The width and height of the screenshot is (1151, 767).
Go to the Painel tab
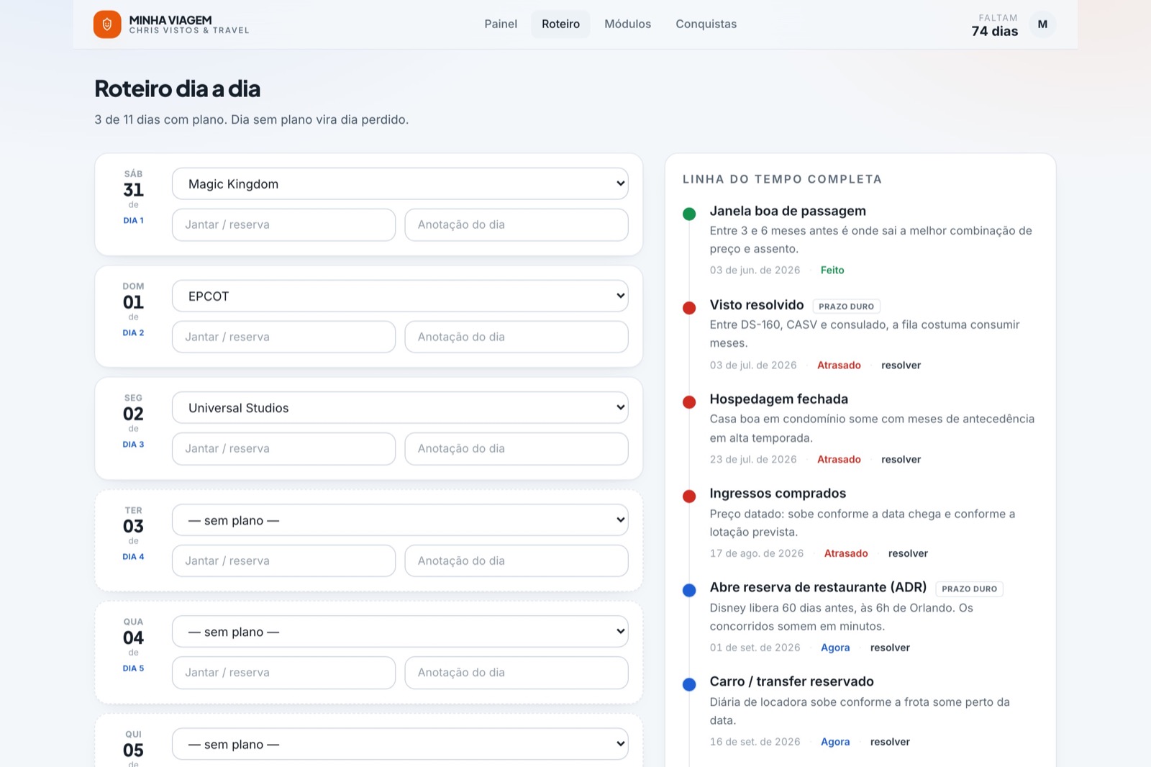point(501,24)
